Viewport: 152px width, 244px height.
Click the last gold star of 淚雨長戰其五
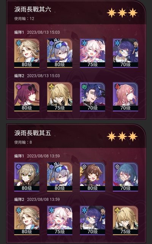(x=133, y=136)
